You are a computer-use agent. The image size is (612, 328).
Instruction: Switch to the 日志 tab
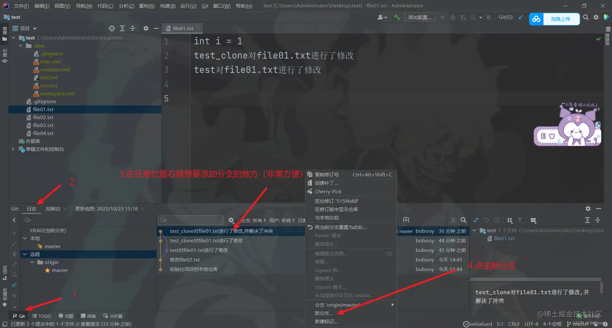click(31, 209)
